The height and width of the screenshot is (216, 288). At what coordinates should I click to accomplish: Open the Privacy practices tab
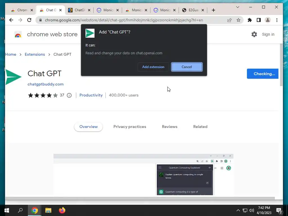coord(130,127)
